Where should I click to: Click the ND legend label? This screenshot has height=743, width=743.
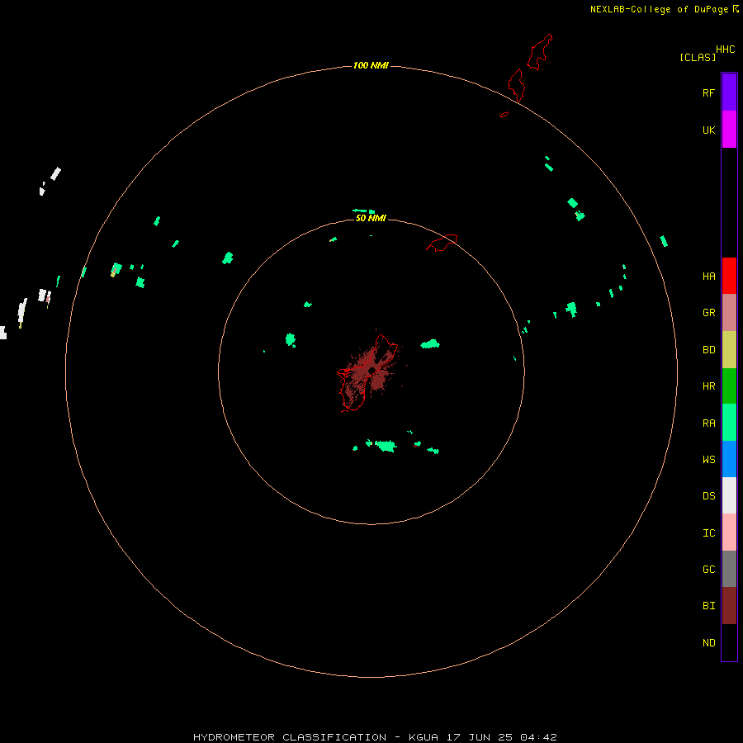tap(708, 643)
